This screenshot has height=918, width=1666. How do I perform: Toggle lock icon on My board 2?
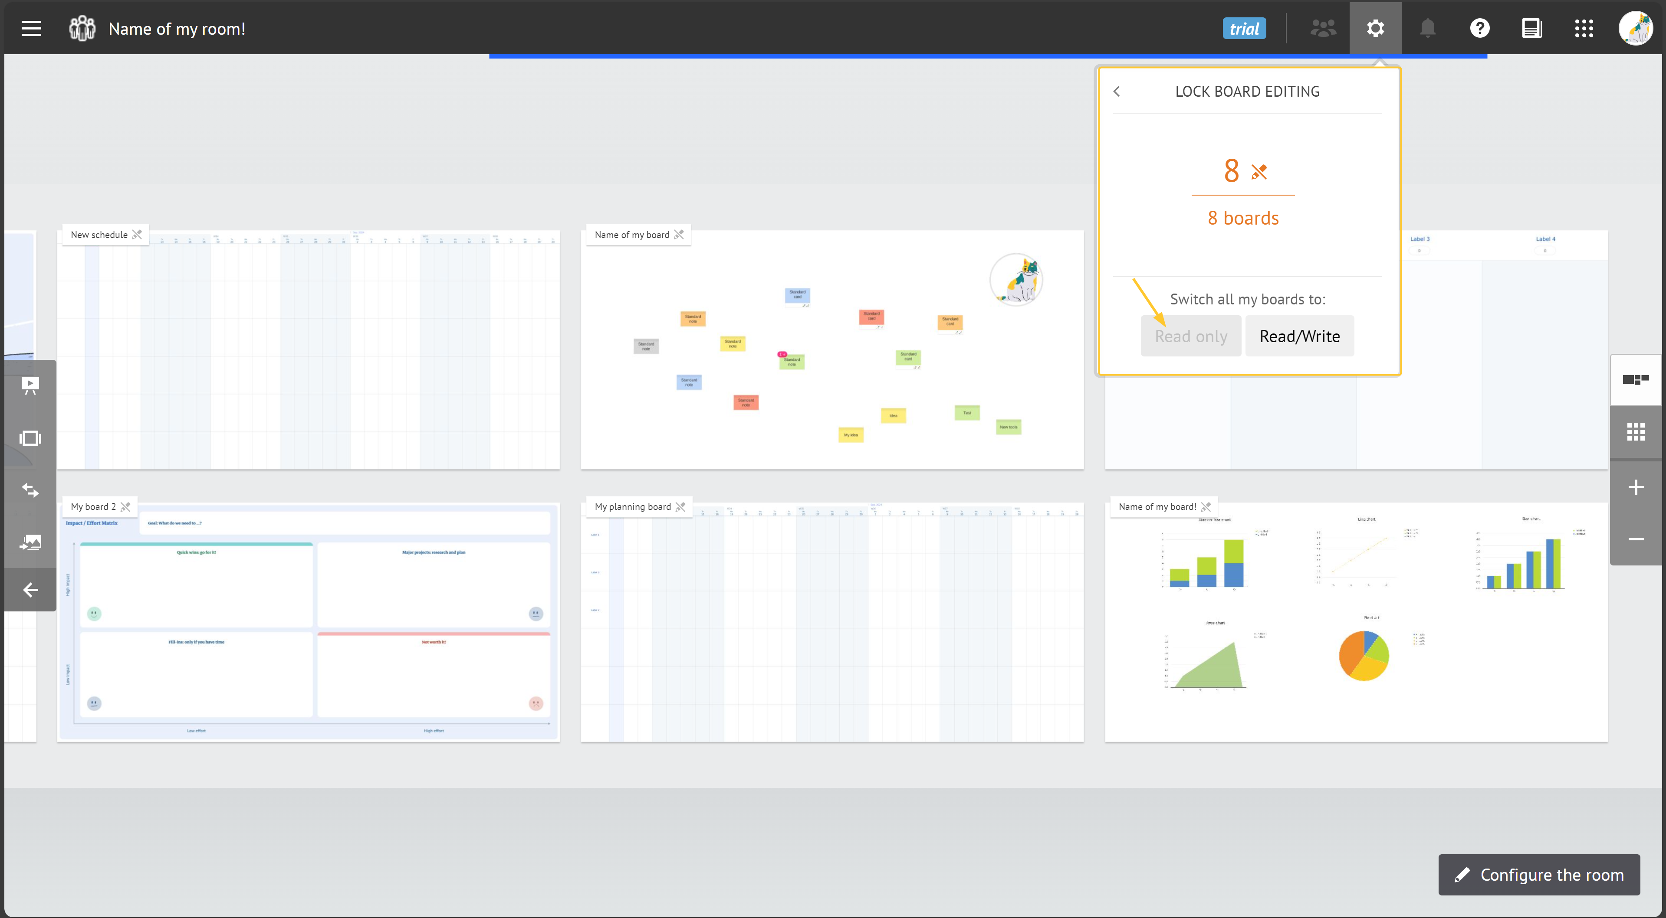[125, 506]
